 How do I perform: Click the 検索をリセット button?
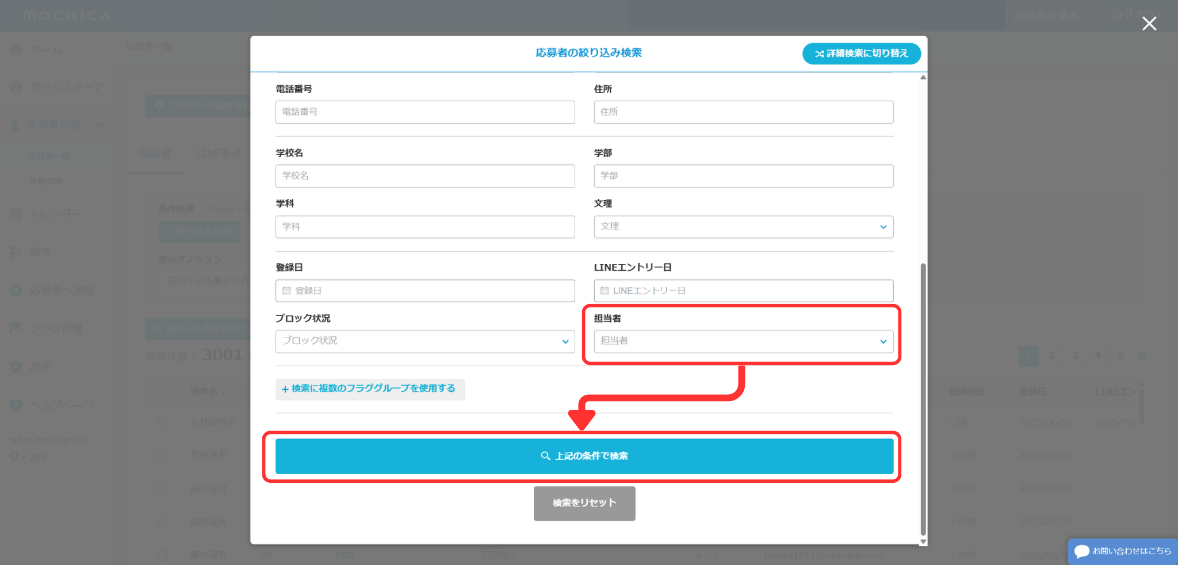[584, 503]
